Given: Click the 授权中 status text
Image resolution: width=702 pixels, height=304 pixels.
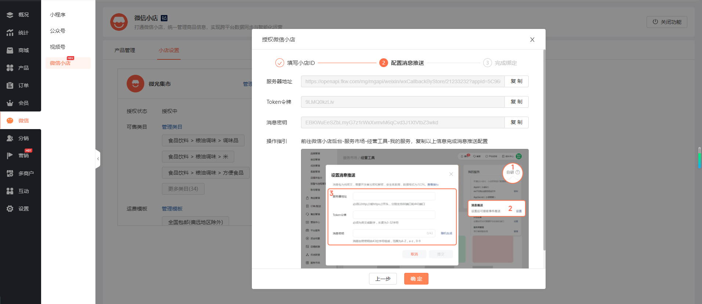Looking at the screenshot, I should (170, 111).
